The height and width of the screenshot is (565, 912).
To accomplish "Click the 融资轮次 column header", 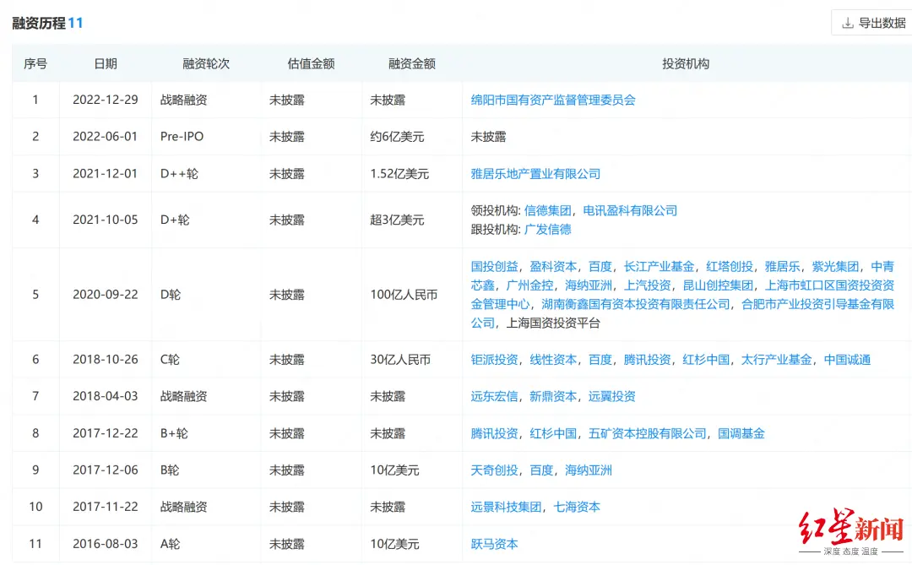I will [206, 63].
